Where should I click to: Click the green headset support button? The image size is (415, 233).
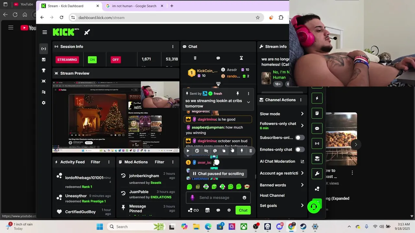pos(314,207)
